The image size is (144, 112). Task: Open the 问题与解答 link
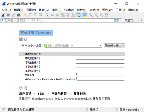point(59,94)
